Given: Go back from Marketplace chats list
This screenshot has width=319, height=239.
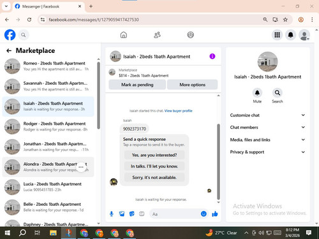Looking at the screenshot, I should click(x=9, y=50).
